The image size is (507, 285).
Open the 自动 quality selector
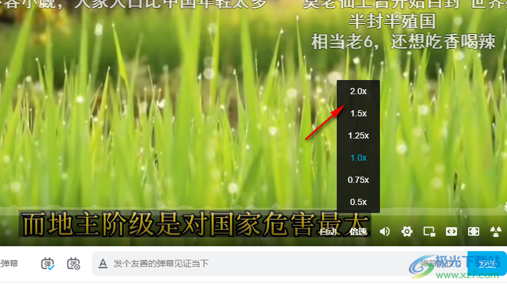click(328, 231)
